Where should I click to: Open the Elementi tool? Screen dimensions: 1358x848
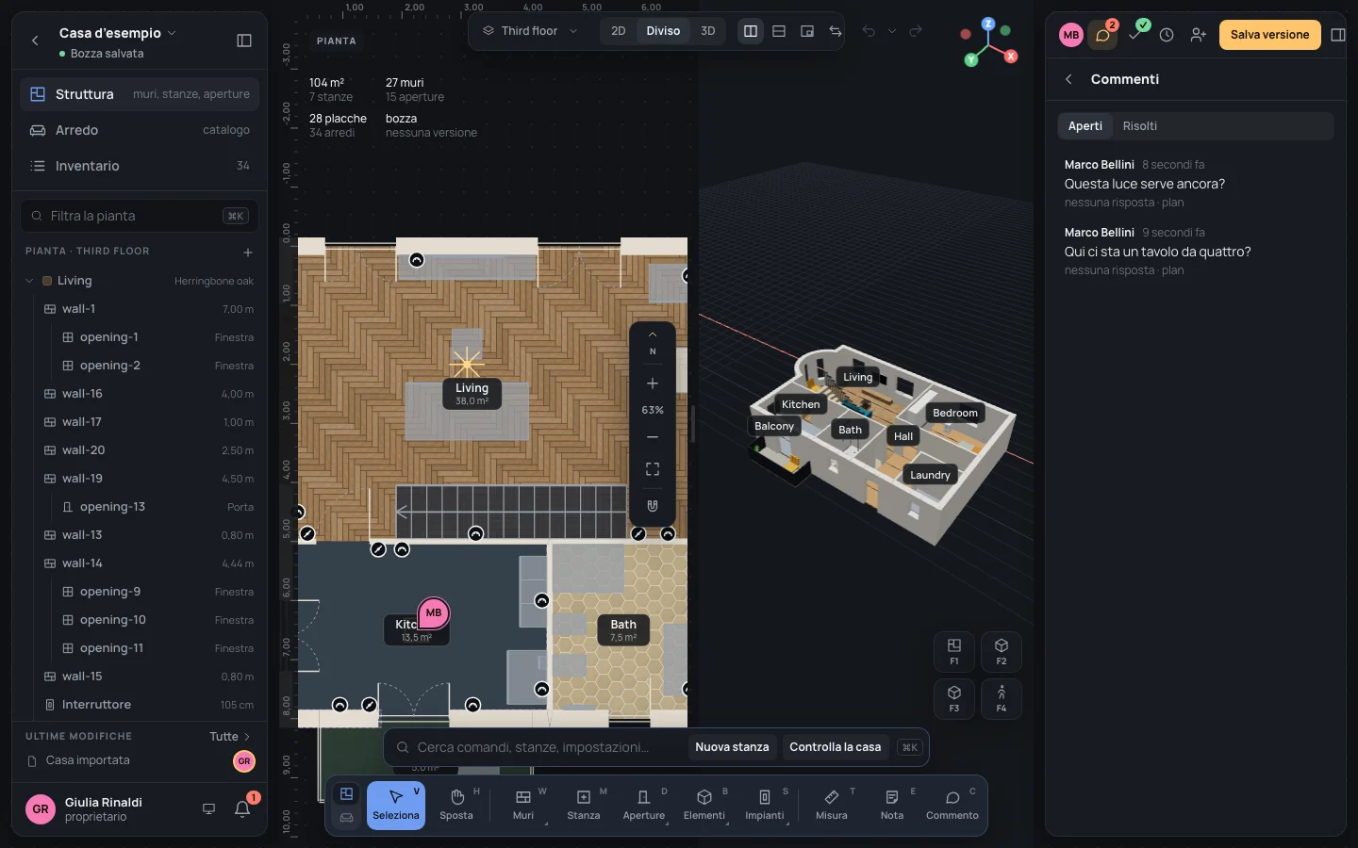[x=704, y=805]
